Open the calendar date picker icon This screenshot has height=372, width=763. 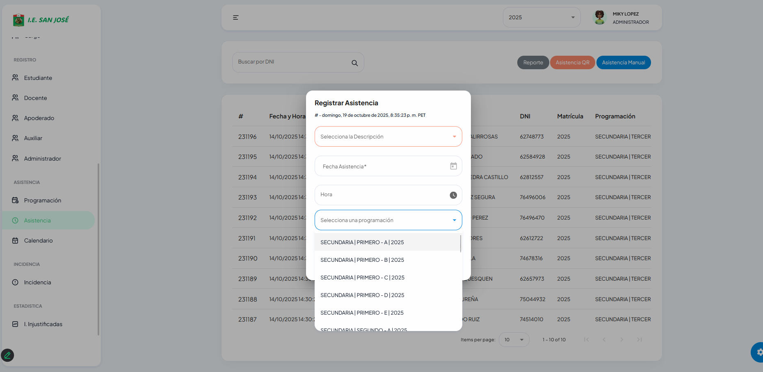(453, 166)
